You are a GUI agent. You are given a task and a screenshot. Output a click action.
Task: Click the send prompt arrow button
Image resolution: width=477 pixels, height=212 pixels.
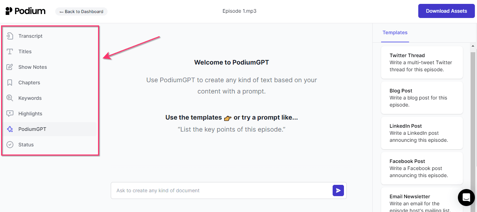coord(338,190)
